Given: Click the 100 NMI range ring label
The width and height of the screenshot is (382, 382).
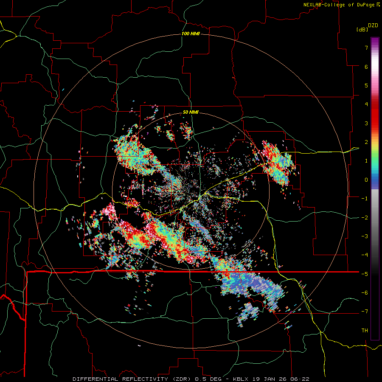Looking at the screenshot, I should click(x=191, y=34).
